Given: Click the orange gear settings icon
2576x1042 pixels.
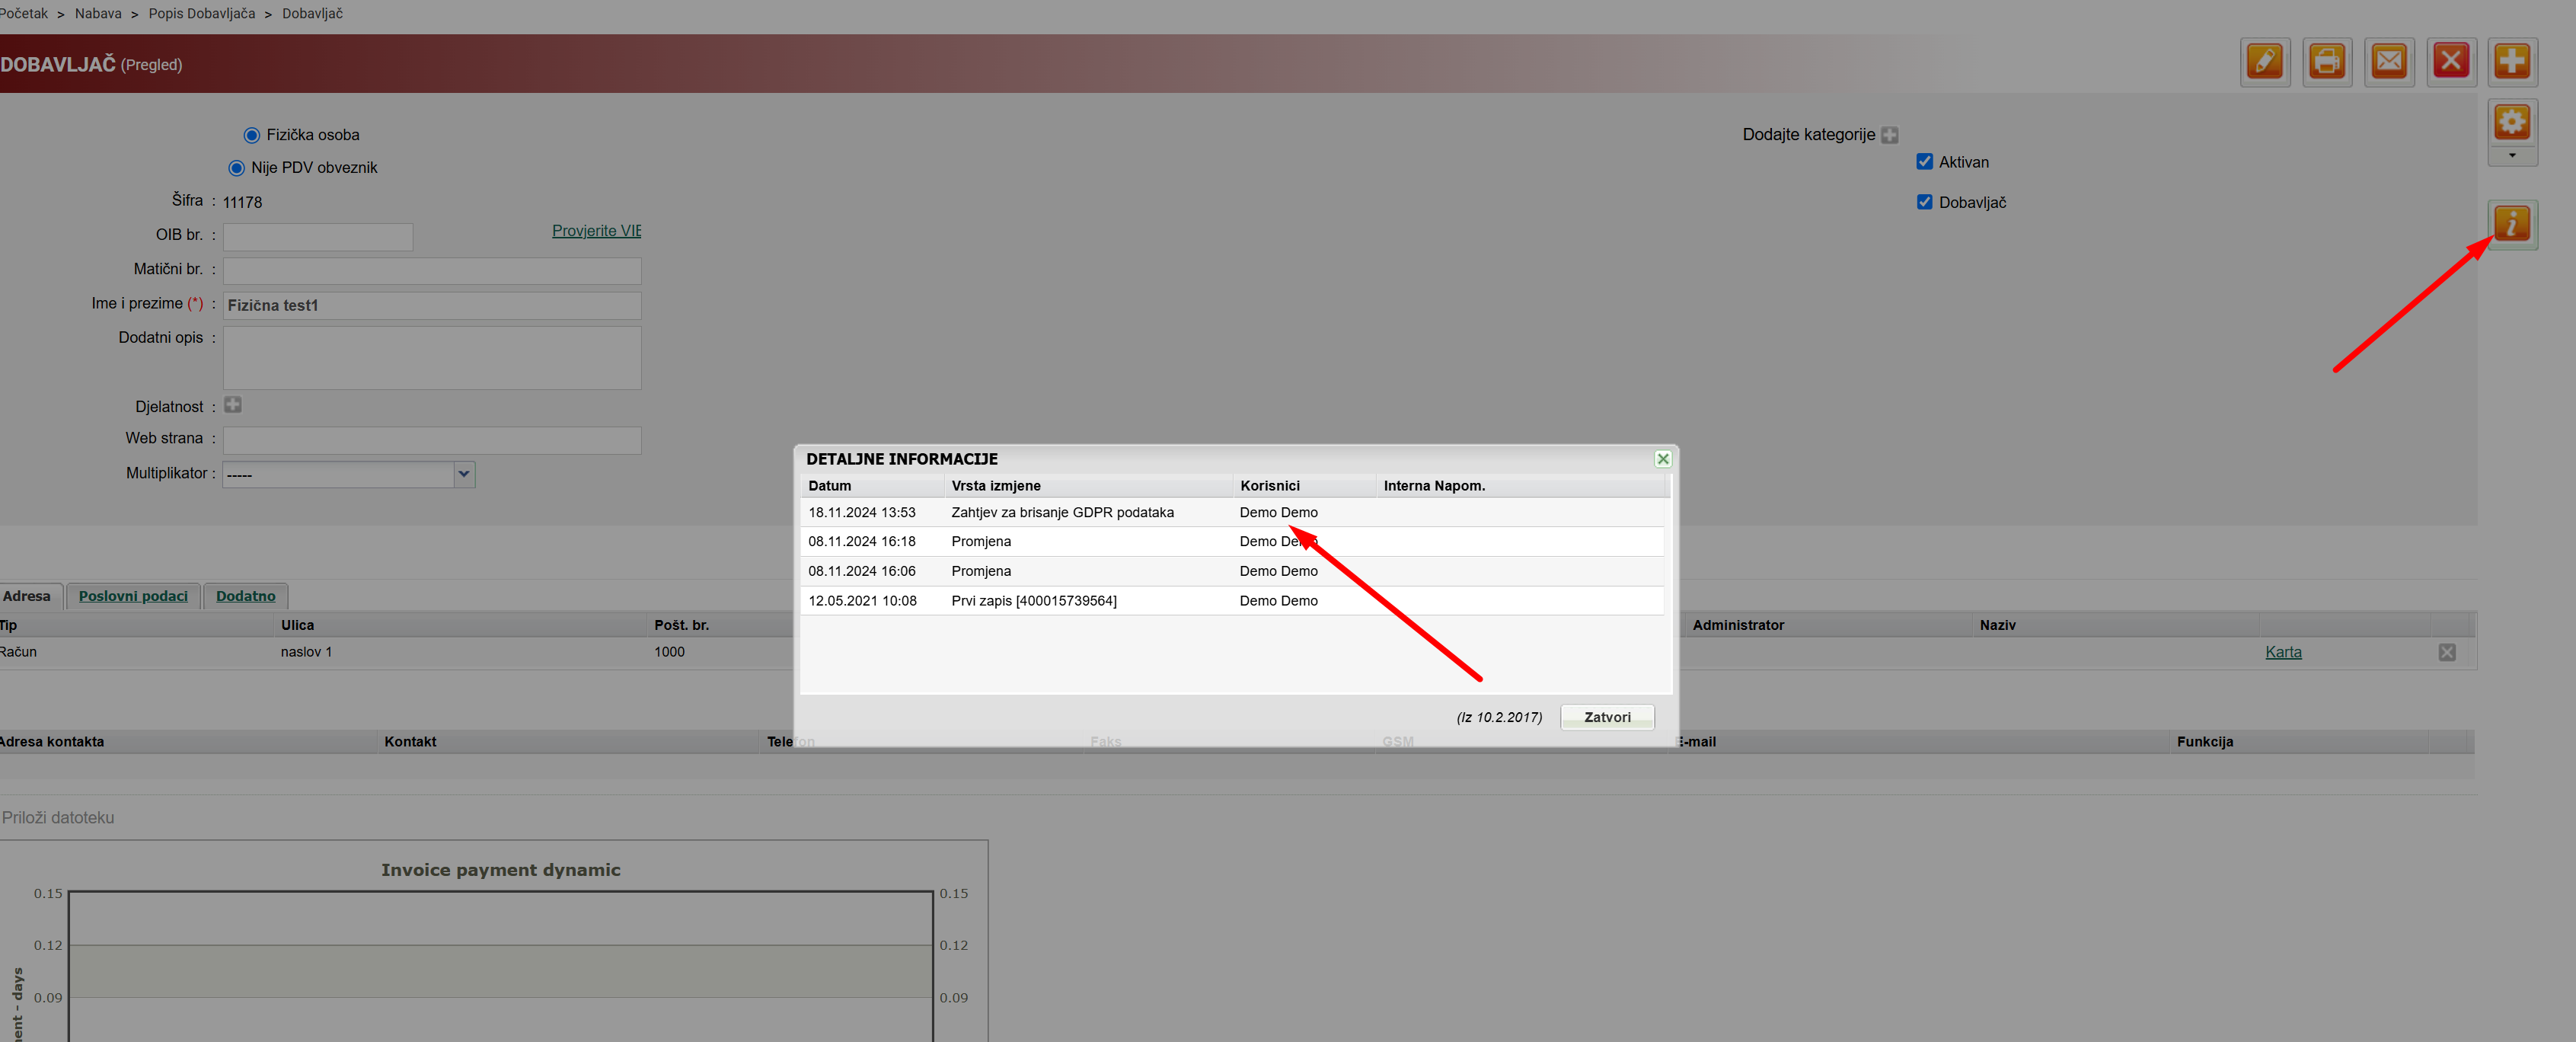Looking at the screenshot, I should pos(2511,123).
